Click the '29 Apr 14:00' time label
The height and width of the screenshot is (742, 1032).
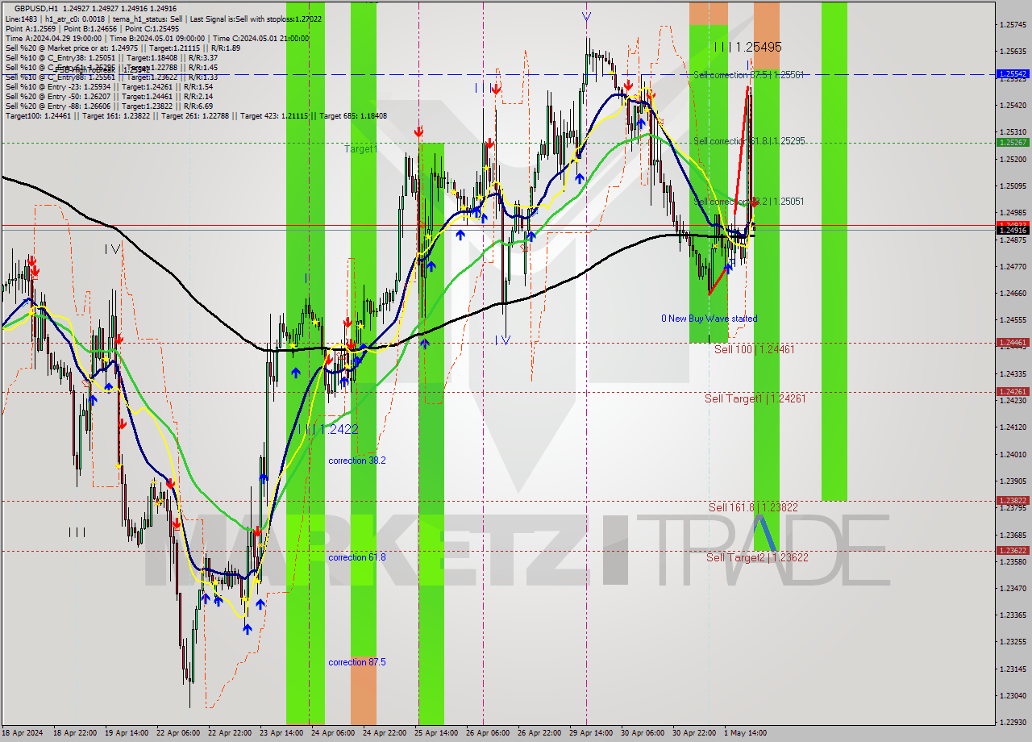[591, 733]
